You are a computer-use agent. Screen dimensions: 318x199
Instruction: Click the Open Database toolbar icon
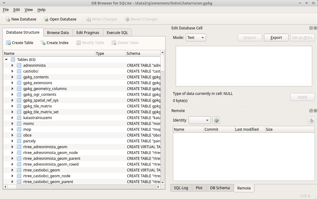pos(46,19)
